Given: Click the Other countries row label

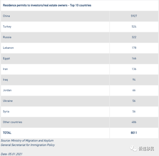Looking at the screenshot, I should tap(12, 122).
